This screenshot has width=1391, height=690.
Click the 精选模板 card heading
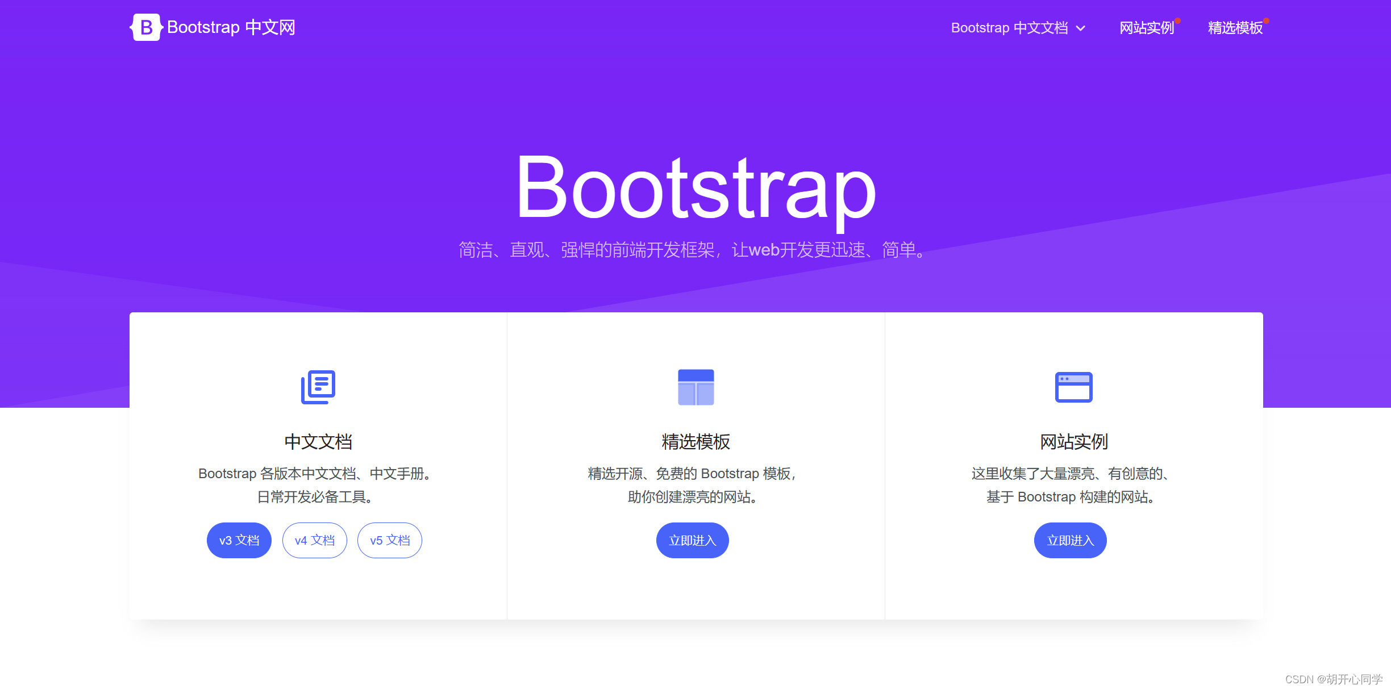coord(695,441)
